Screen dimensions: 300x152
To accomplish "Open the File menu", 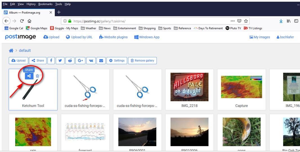I will [5, 4].
